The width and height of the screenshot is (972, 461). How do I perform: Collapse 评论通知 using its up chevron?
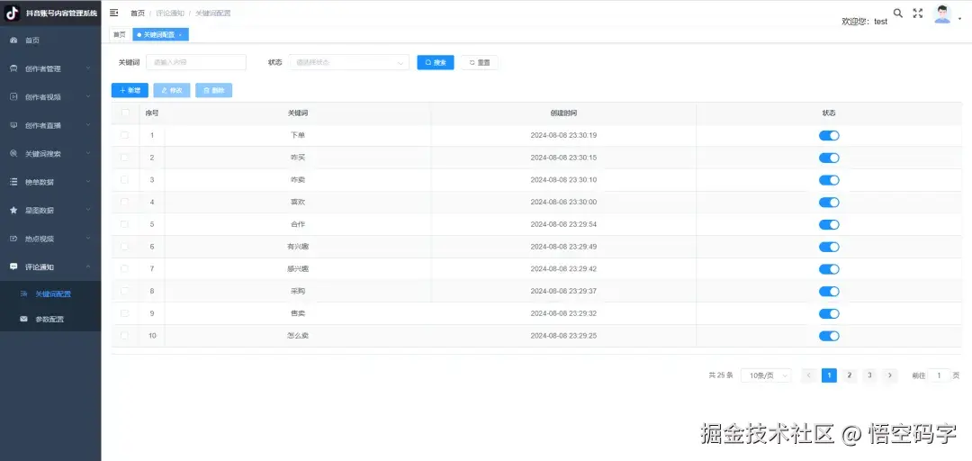click(x=88, y=267)
